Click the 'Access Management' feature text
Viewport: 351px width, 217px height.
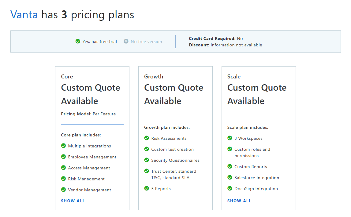[89, 168]
